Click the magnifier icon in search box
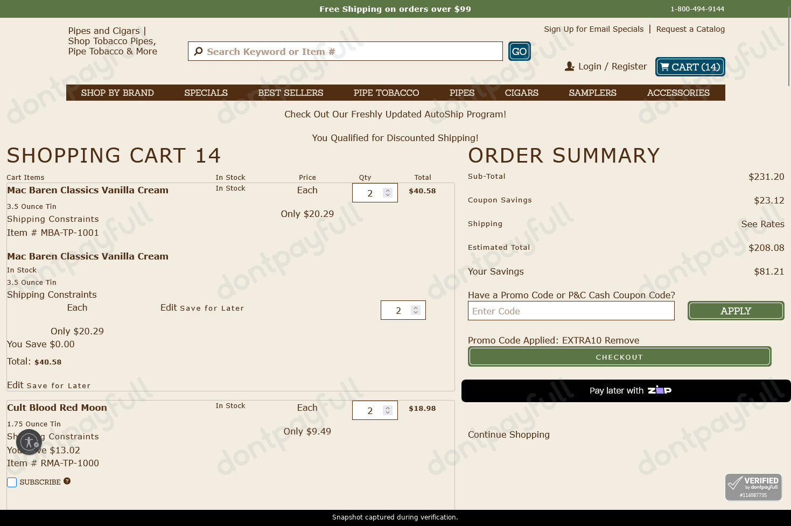The image size is (791, 526). click(x=198, y=51)
